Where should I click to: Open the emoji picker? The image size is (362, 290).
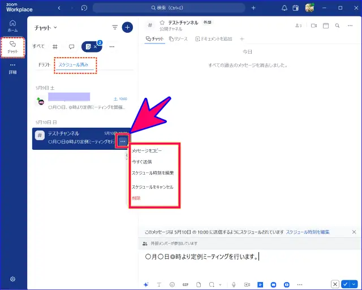pyautogui.click(x=172, y=285)
